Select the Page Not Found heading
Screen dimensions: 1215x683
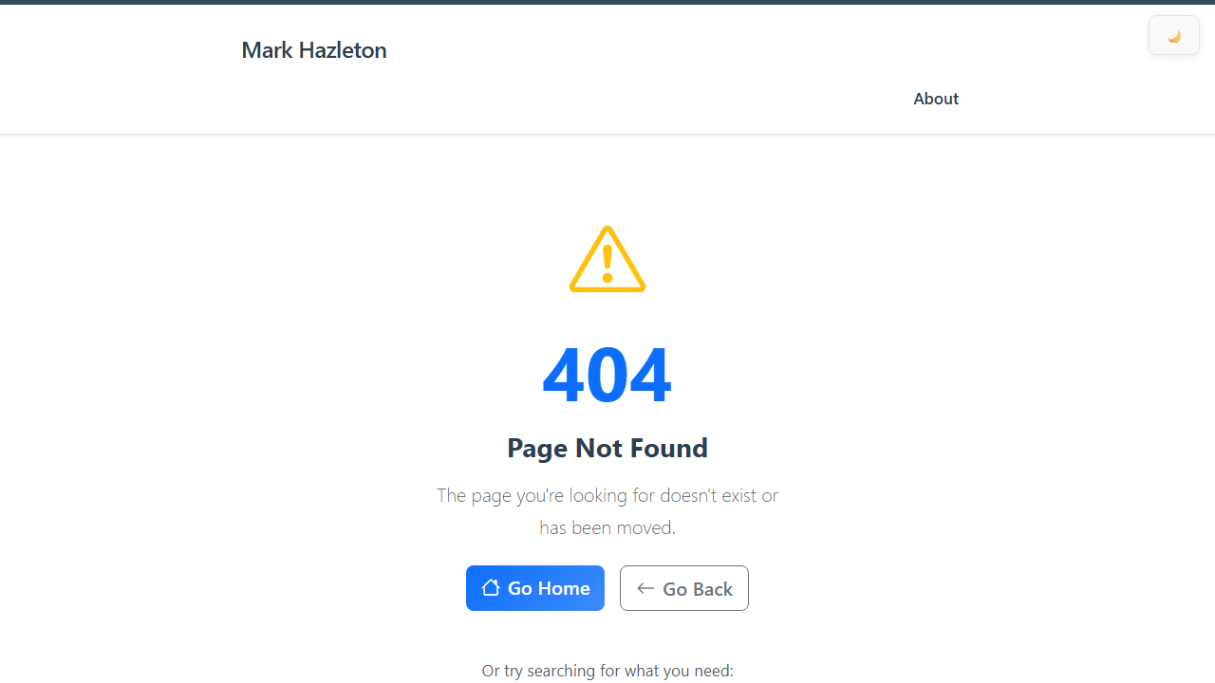607,448
